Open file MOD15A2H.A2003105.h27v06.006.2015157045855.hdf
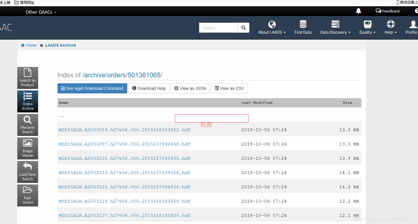Screen dimensions: 418x224 (125, 158)
